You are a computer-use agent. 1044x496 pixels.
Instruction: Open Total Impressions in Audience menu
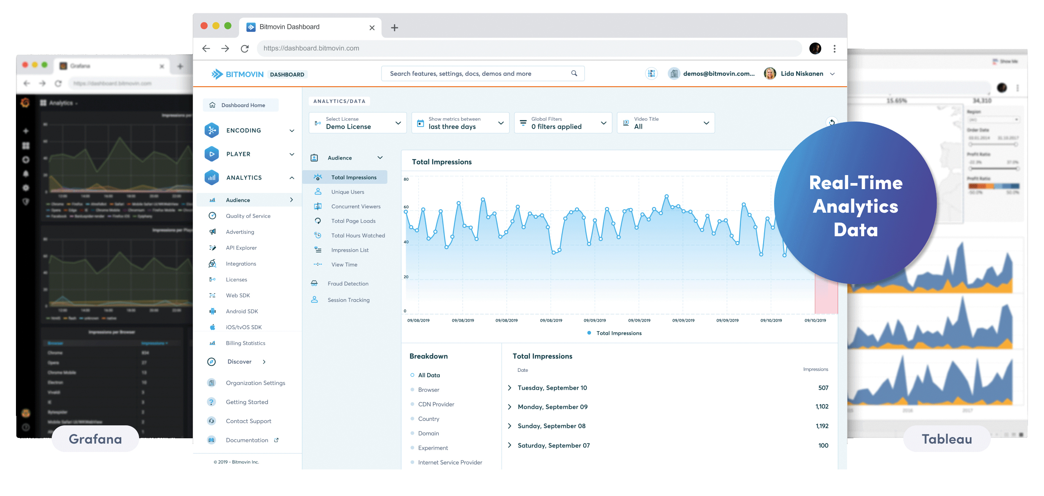pos(345,177)
